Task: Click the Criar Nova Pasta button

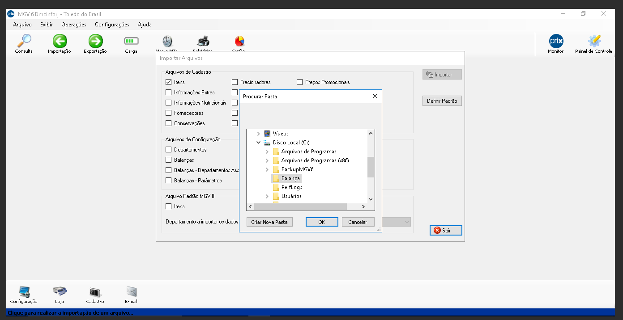Action: coord(269,222)
